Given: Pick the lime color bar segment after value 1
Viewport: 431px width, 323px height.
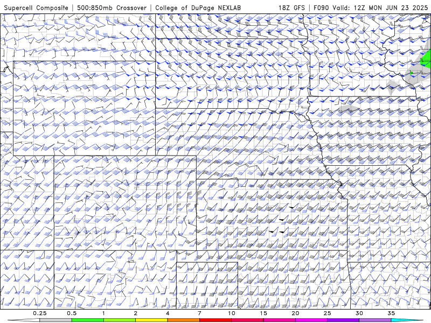Looking at the screenshot, I should pyautogui.click(x=120, y=320).
